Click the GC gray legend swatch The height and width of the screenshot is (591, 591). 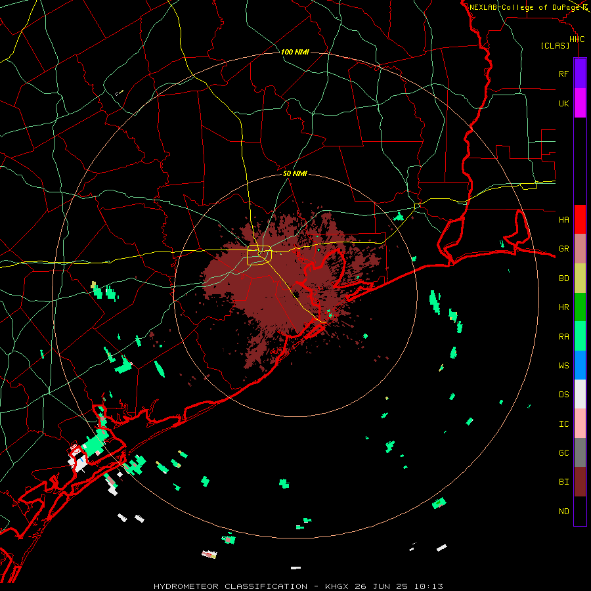click(x=580, y=452)
